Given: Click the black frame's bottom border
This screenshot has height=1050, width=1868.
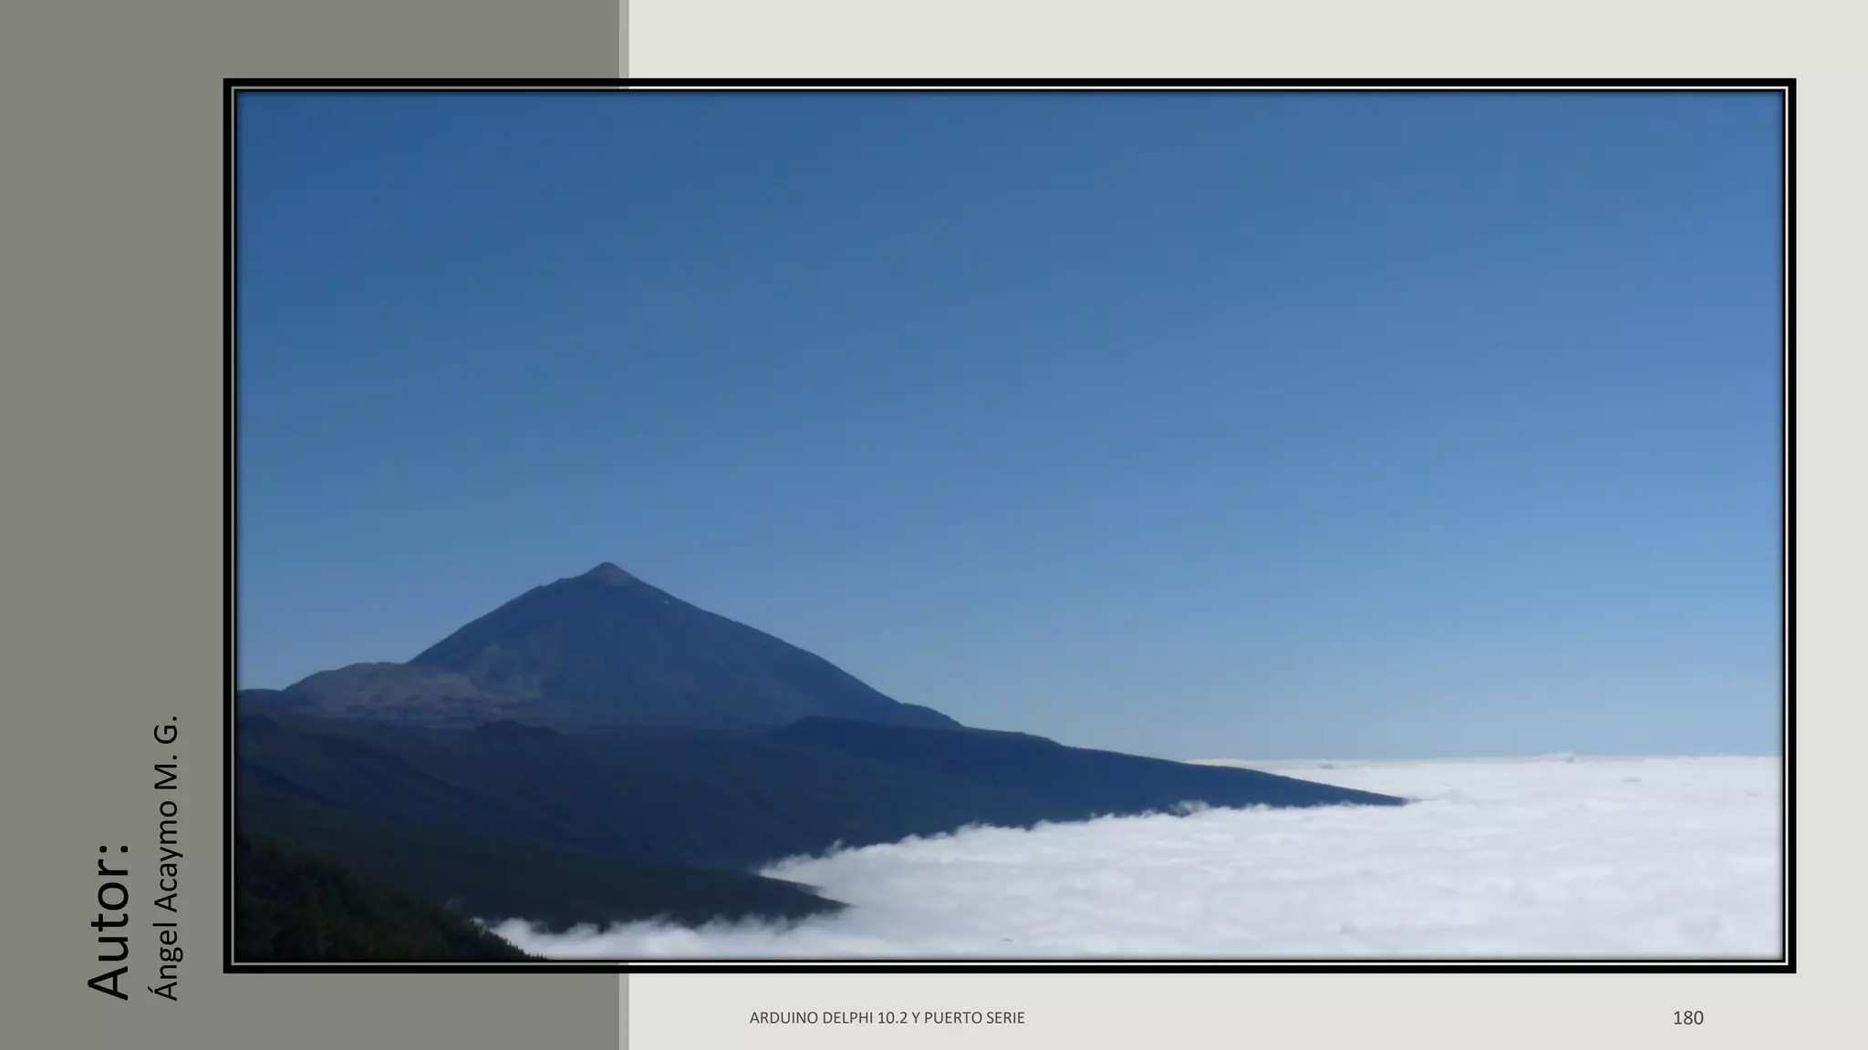Looking at the screenshot, I should coord(1003,968).
